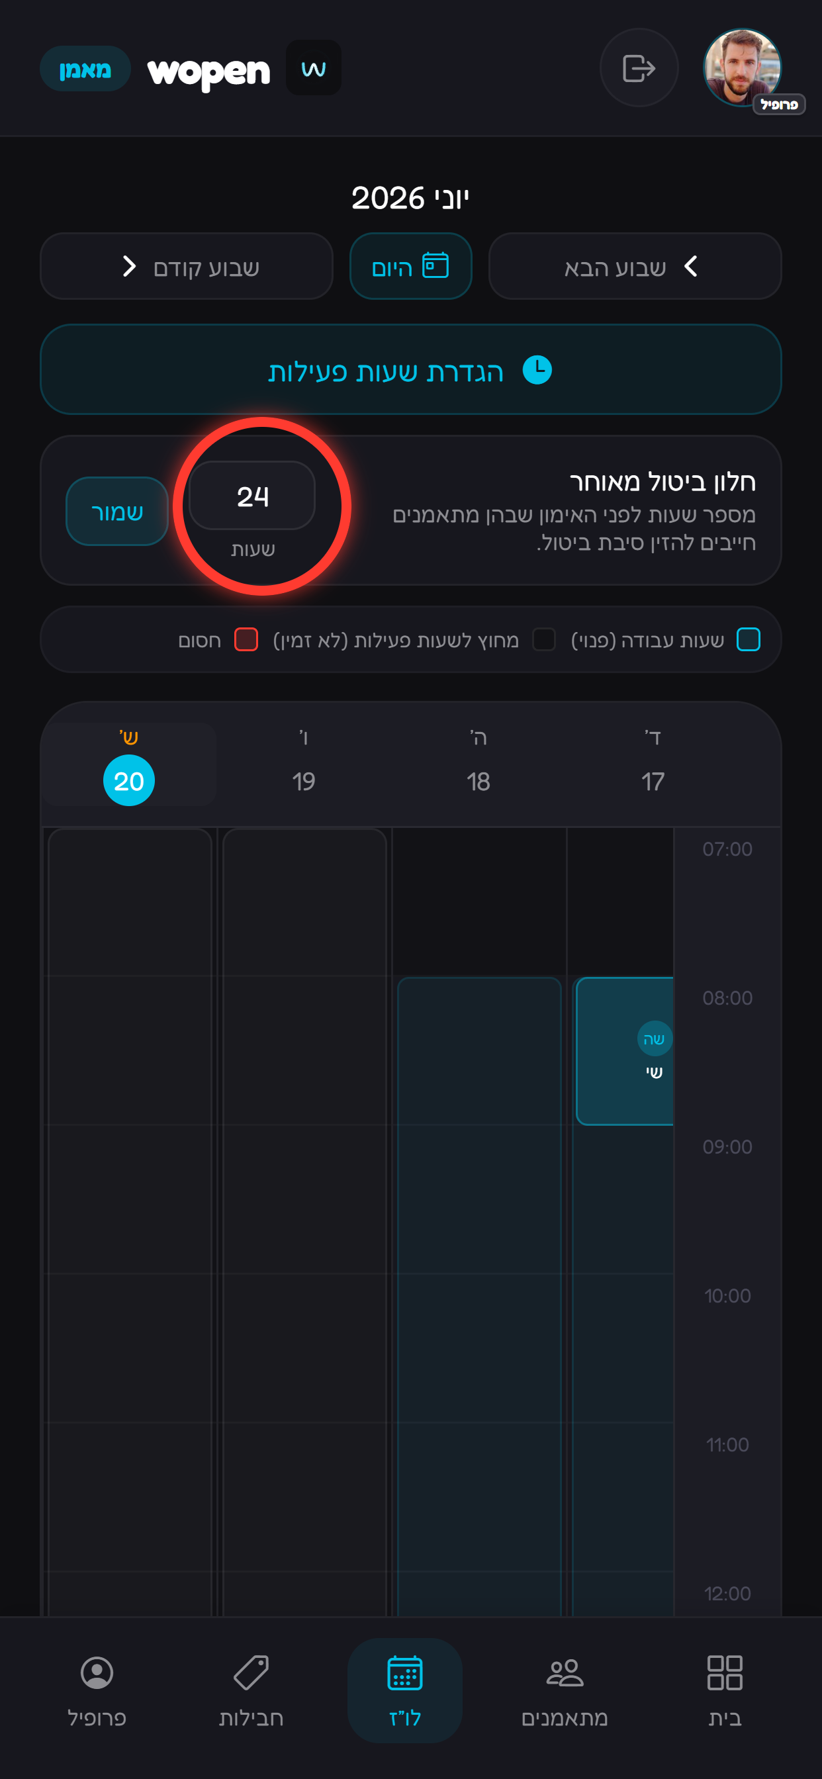Click the logout icon in header
This screenshot has height=1779, width=822.
tap(638, 68)
